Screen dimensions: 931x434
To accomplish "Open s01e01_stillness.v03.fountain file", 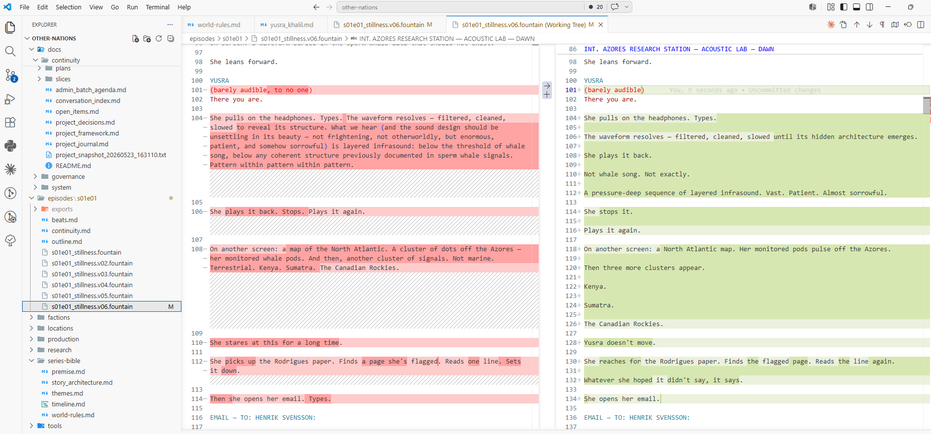I will click(x=92, y=274).
